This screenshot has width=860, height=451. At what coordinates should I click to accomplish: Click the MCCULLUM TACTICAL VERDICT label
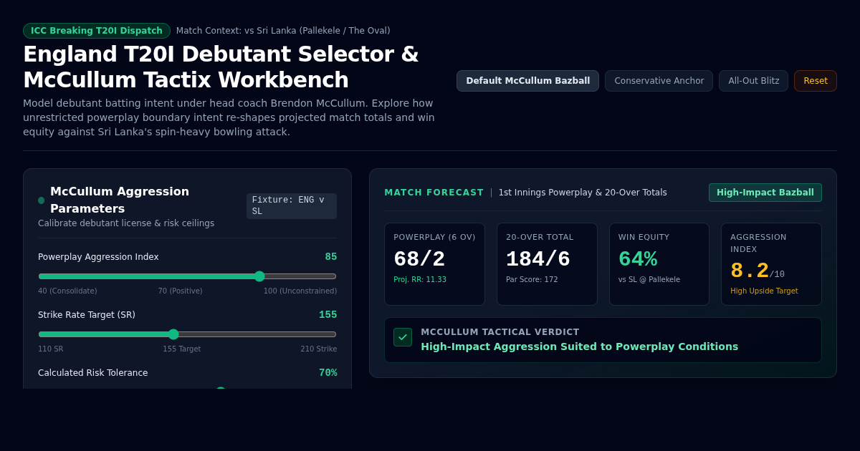[500, 332]
